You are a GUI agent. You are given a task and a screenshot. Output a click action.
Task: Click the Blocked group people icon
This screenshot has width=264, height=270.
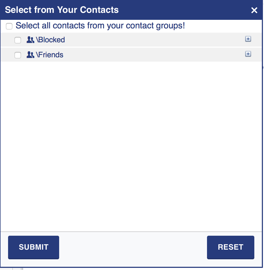(30, 40)
